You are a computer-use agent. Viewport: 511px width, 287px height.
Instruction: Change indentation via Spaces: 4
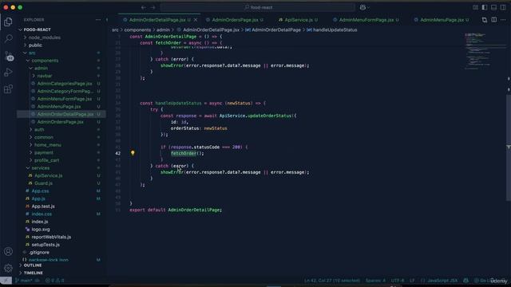click(375, 280)
